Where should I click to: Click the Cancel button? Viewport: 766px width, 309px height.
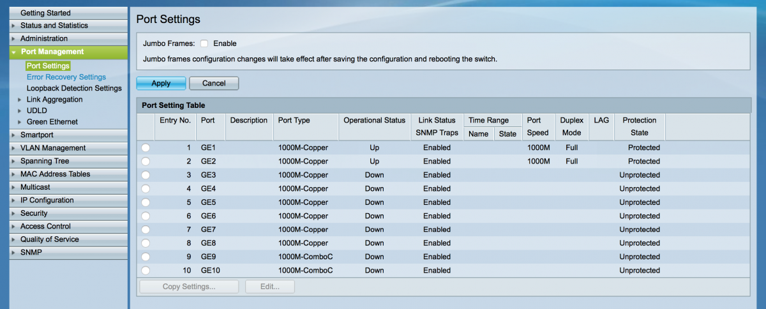point(214,83)
